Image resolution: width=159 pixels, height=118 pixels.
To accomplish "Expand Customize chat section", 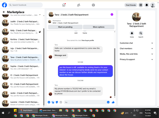I will (136, 43).
